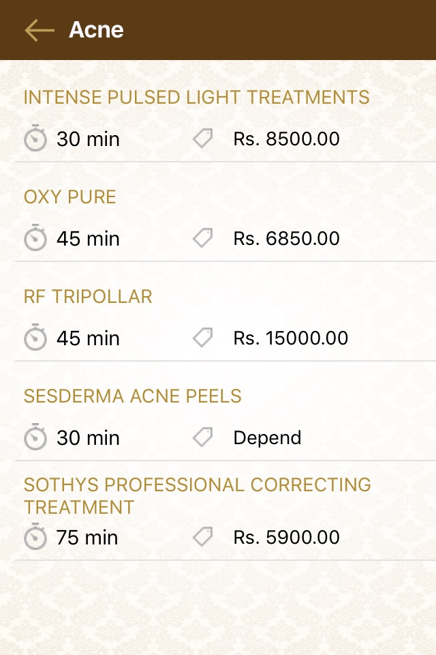Click the price tag icon next to Rs. 8500.00

(x=202, y=139)
